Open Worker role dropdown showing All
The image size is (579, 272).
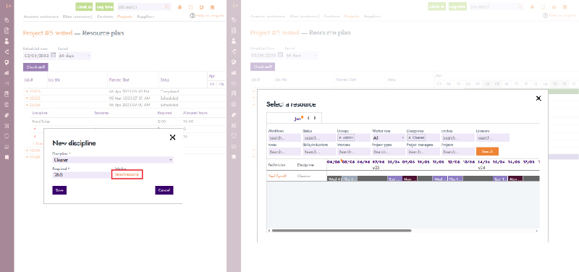[388, 137]
